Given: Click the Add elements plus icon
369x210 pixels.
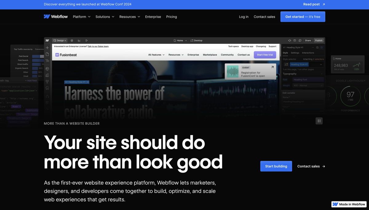Looking at the screenshot, I should point(47,48).
